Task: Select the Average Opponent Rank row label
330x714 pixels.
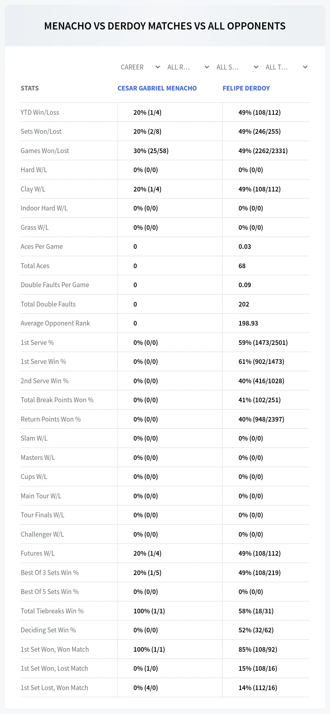Action: click(x=55, y=323)
